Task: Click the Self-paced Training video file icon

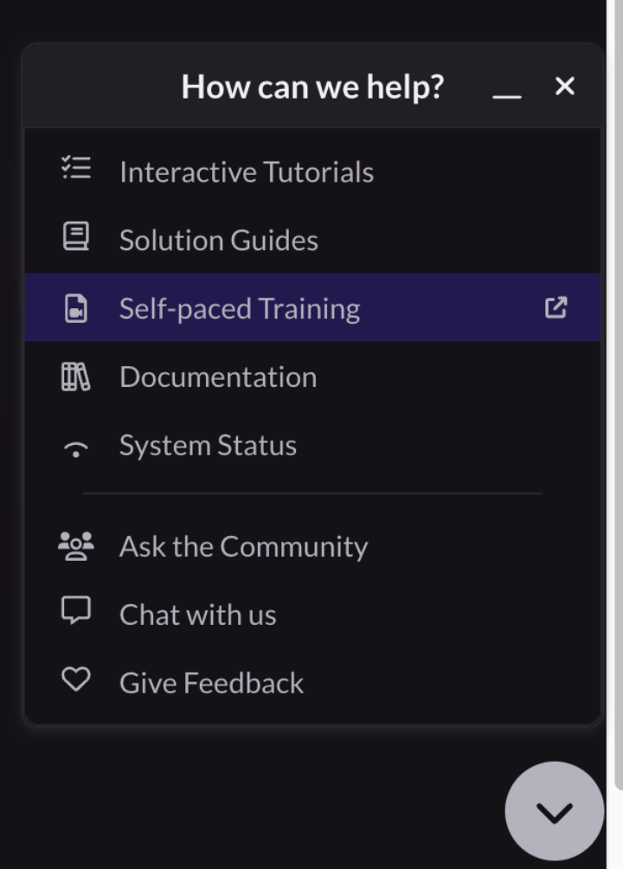Action: (x=76, y=308)
